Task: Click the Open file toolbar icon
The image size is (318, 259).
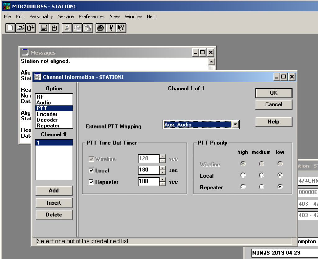Action: click(x=20, y=28)
